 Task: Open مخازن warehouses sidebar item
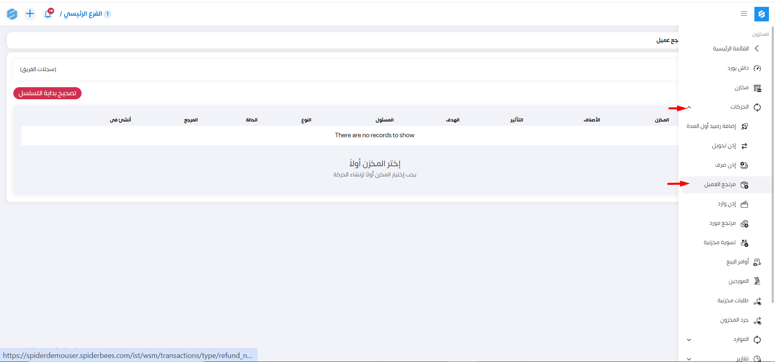[x=741, y=88]
